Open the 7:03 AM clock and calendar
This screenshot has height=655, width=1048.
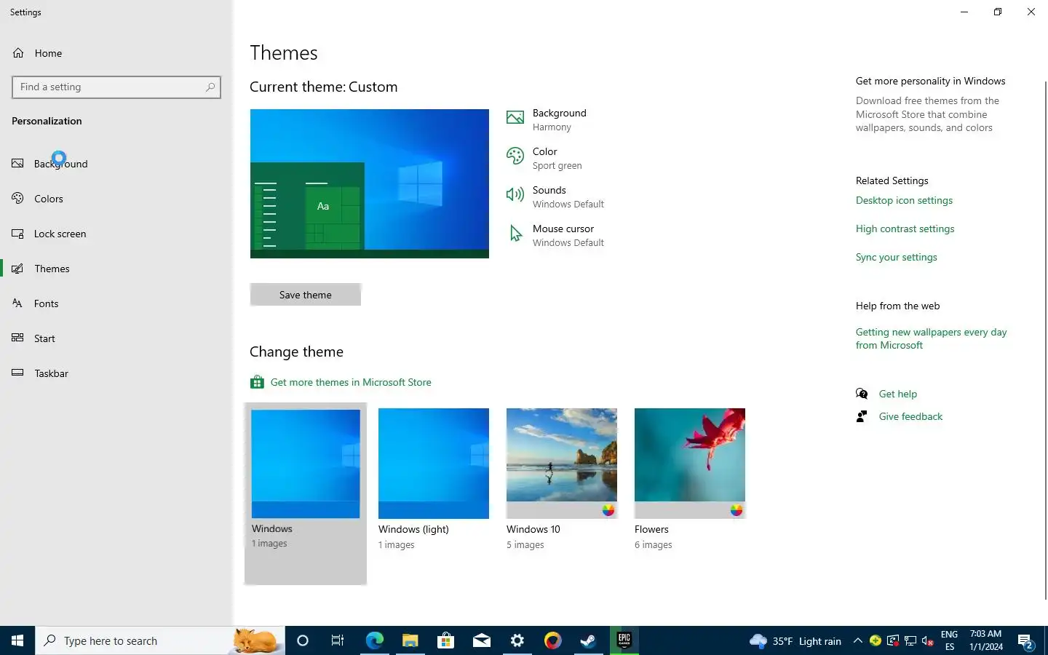(985, 640)
